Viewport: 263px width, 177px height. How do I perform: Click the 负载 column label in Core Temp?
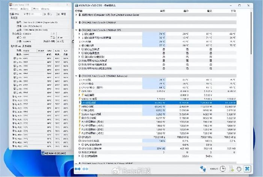pyautogui.click(x=66, y=54)
